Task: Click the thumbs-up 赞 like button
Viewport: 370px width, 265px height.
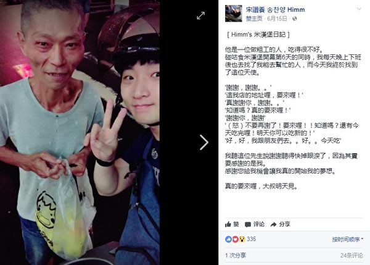Action: point(232,224)
